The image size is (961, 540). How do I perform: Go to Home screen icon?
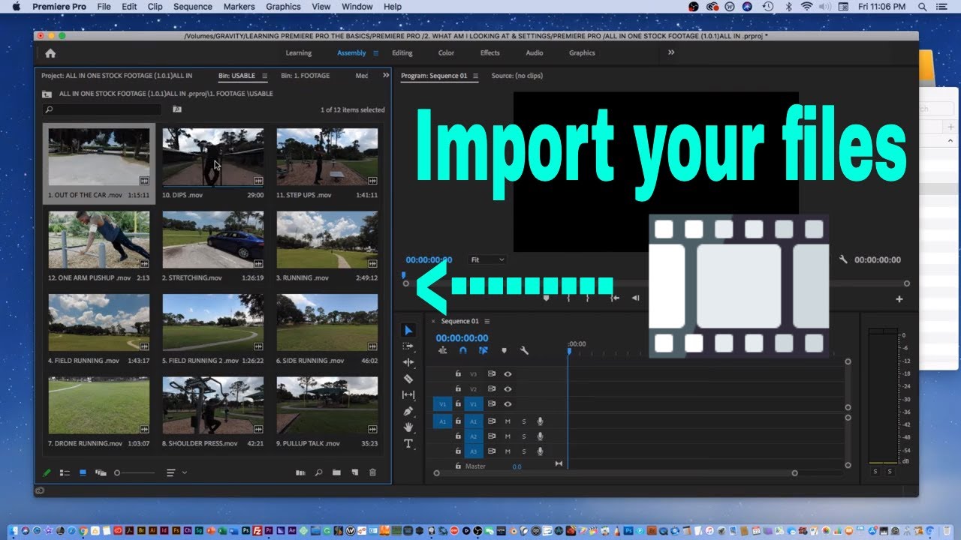tap(50, 53)
